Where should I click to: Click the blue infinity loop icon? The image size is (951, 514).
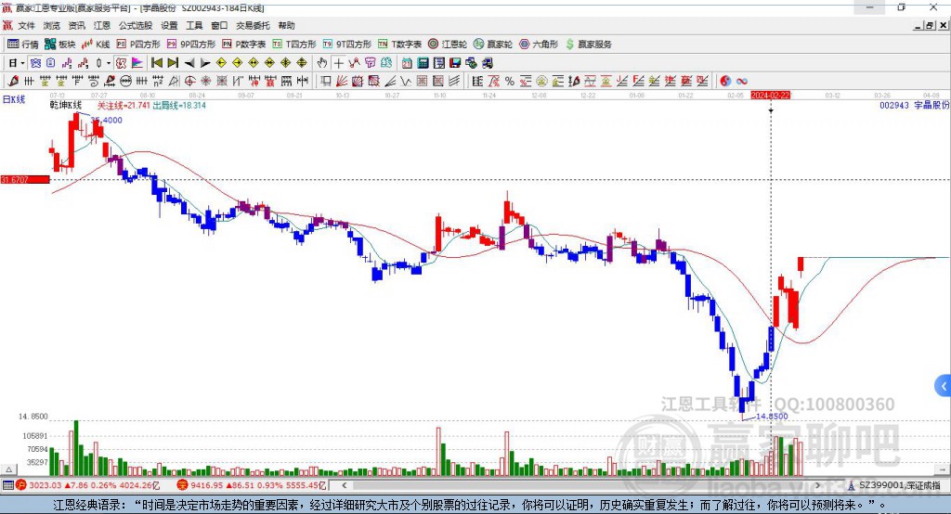(x=742, y=82)
